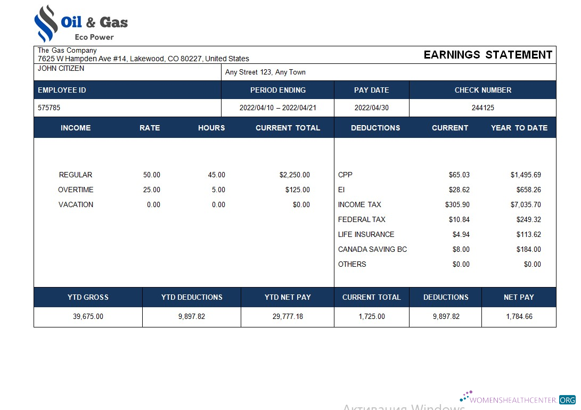Select the INCOME column header
The image size is (581, 410).
point(76,128)
